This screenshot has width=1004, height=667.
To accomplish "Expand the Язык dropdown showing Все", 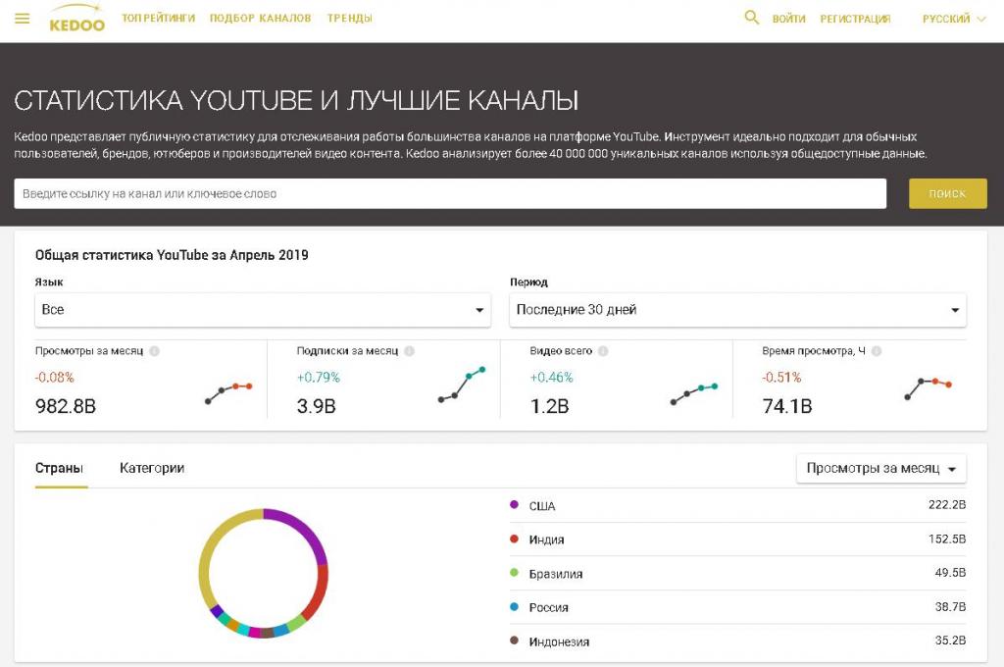I will coord(263,310).
